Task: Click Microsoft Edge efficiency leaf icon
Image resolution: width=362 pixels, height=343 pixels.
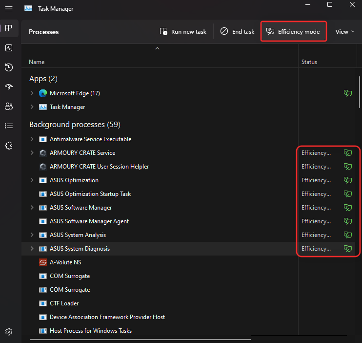Action: [x=347, y=93]
